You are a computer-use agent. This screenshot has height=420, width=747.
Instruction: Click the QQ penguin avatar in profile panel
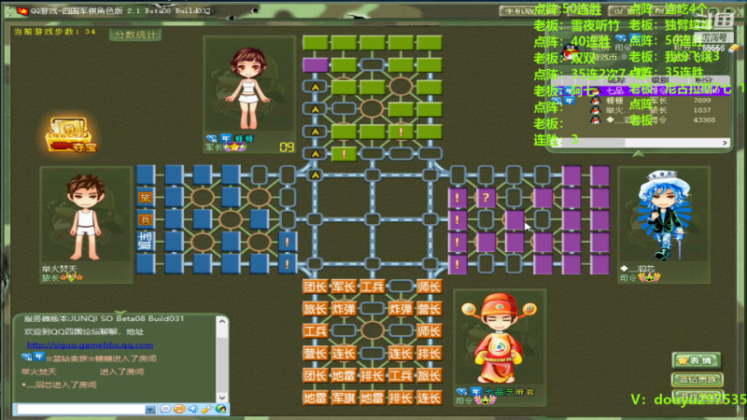571,51
